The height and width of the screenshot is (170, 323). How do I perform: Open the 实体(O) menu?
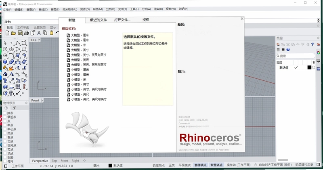pos(85,9)
